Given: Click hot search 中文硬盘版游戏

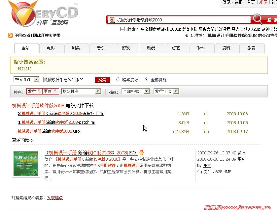Looking at the screenshot, I should pos(155,29).
